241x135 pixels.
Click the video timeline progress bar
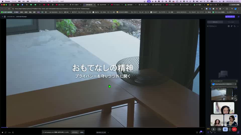[103, 127]
